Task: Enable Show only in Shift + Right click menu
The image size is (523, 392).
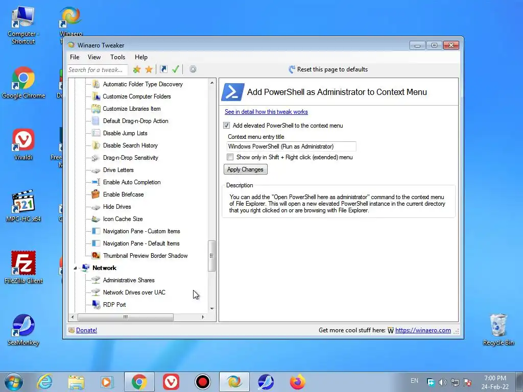Action: (x=230, y=157)
